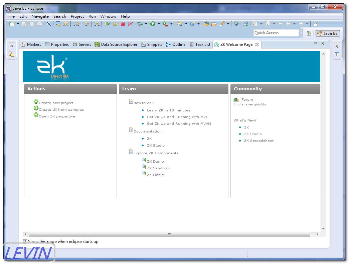This screenshot has width=349, height=264.
Task: Open the Run dropdown arrow
Action: click(x=159, y=24)
